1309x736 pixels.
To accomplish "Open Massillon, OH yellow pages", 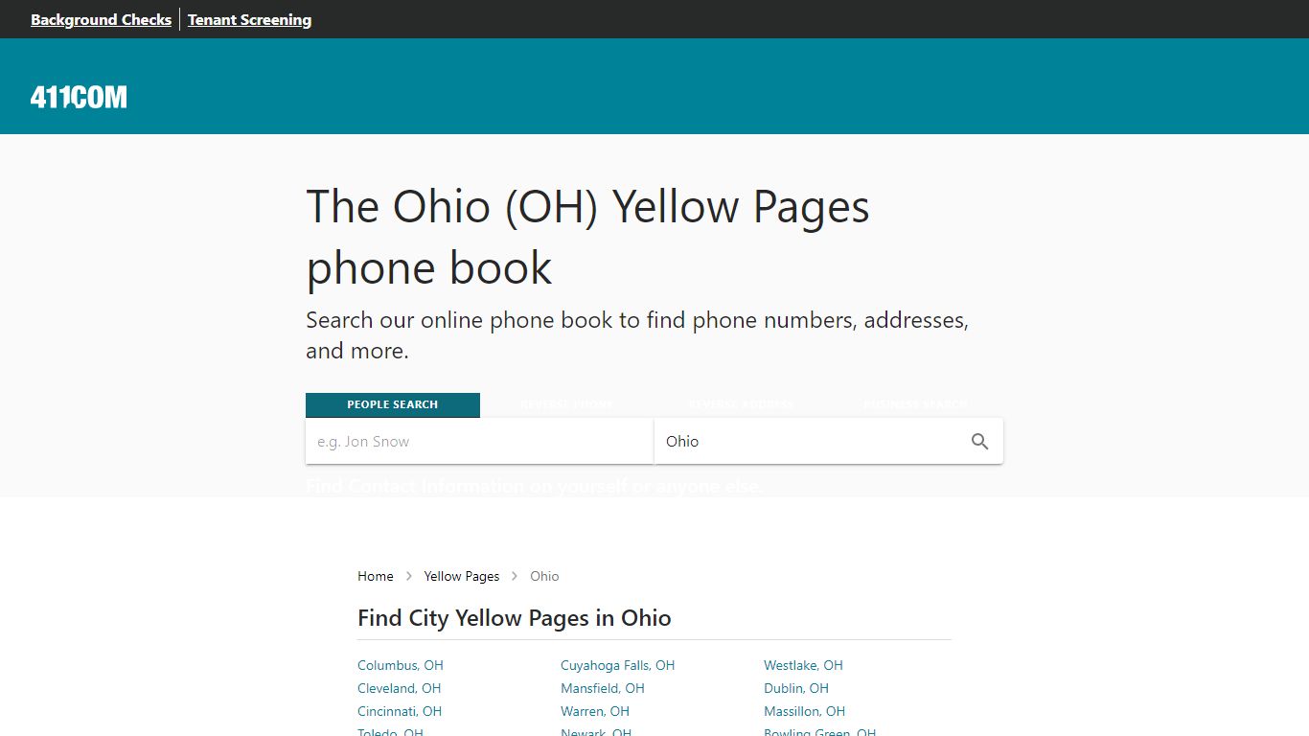I will [805, 711].
